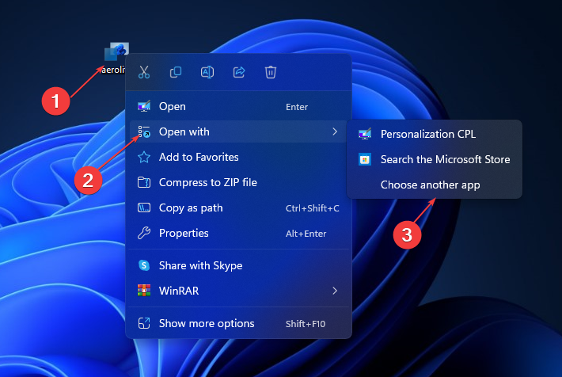Expand the WinRAR submenu chevron
The image size is (562, 377).
tap(335, 291)
